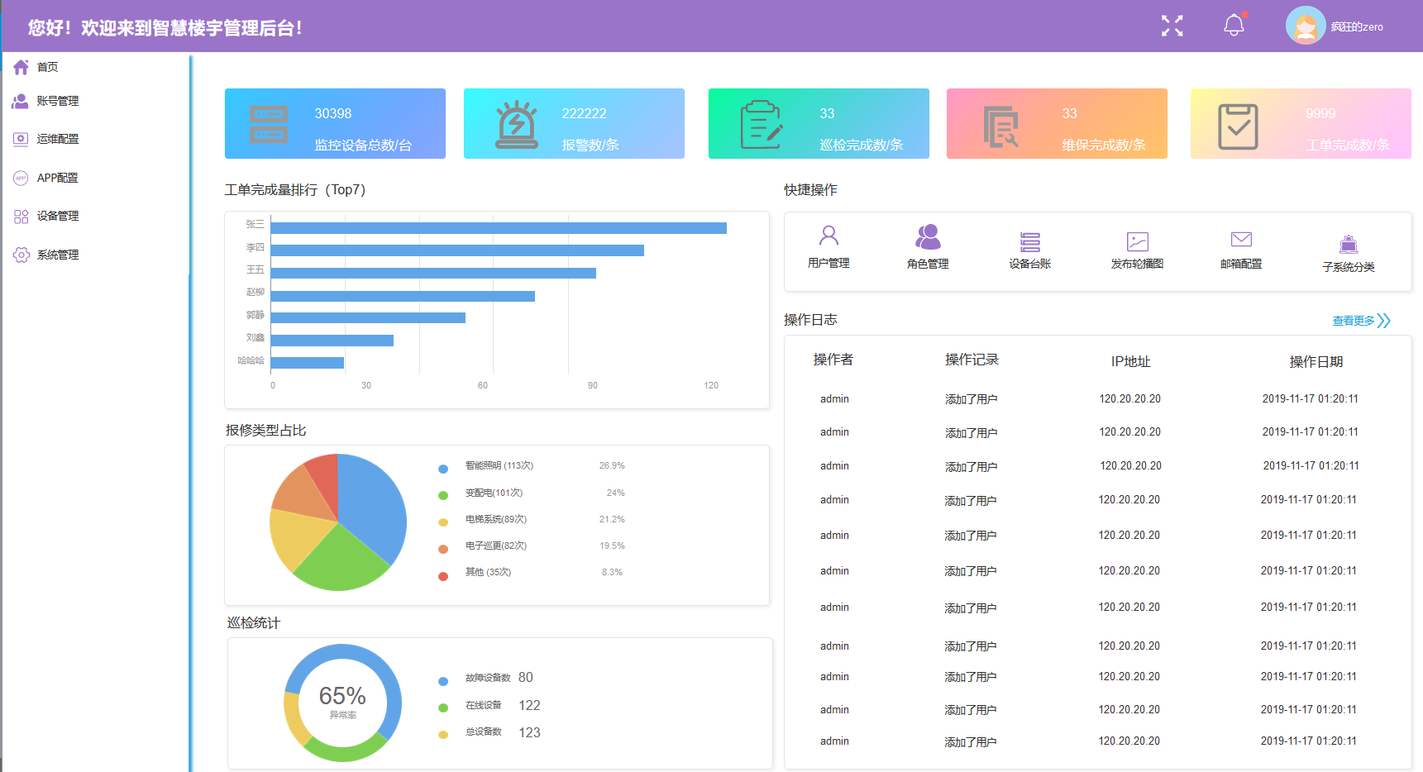Open 邮箱配置 envelope icon

[x=1241, y=240]
